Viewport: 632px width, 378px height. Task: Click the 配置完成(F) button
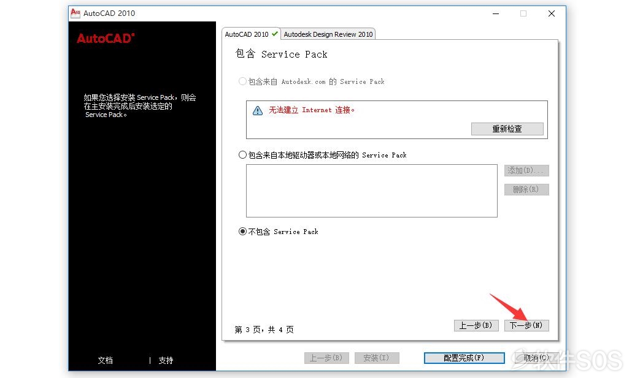click(x=464, y=358)
